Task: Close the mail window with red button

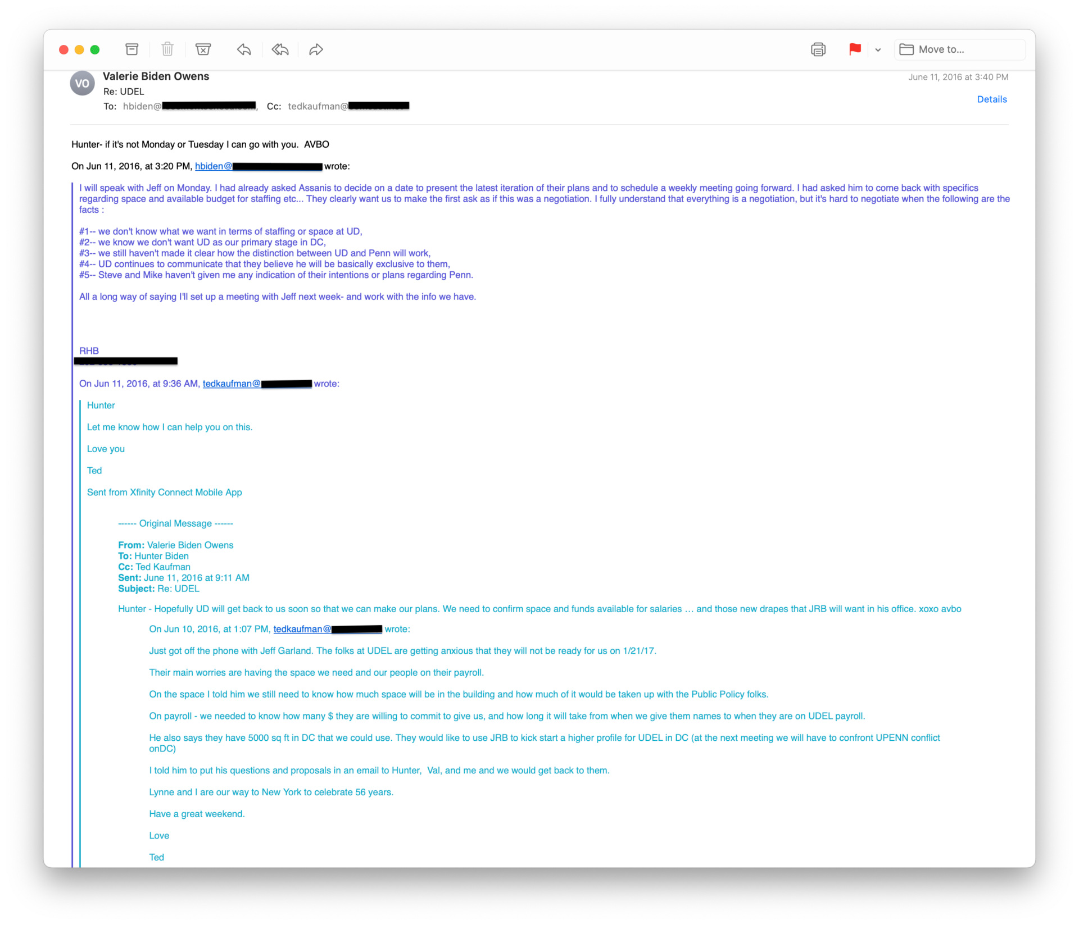Action: tap(64, 50)
